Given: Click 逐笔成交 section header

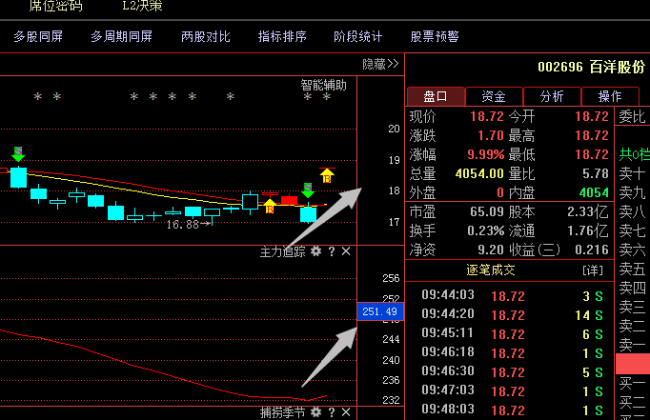Looking at the screenshot, I should coord(491,270).
